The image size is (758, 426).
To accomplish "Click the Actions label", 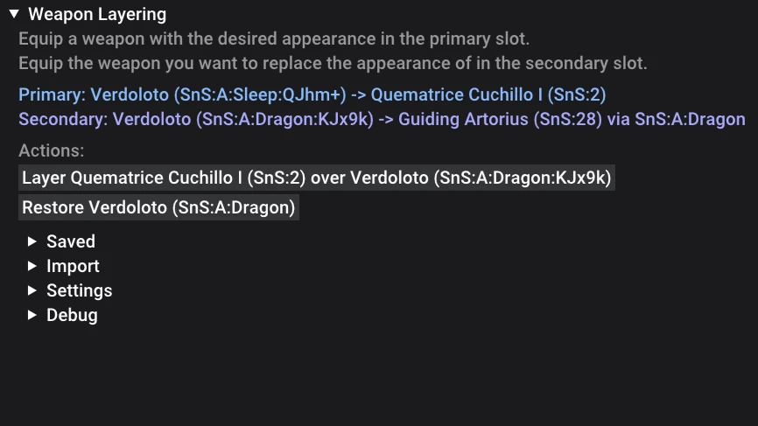I will coord(52,150).
